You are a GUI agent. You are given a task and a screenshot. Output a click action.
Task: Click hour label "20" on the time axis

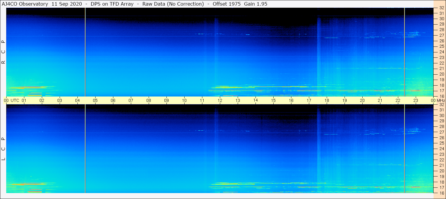click(362, 100)
